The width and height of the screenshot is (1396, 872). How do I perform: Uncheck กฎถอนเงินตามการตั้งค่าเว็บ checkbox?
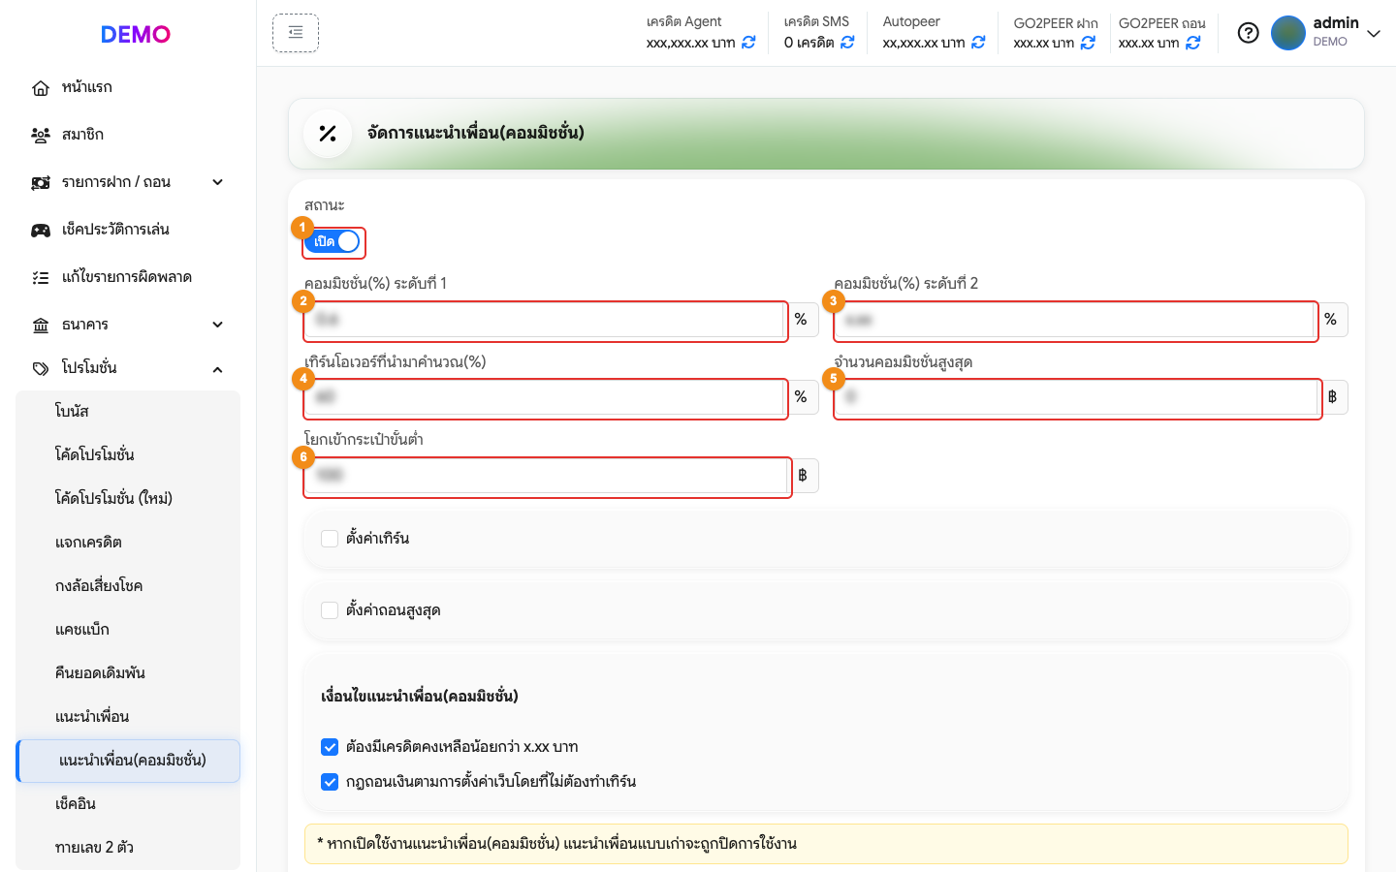330,782
